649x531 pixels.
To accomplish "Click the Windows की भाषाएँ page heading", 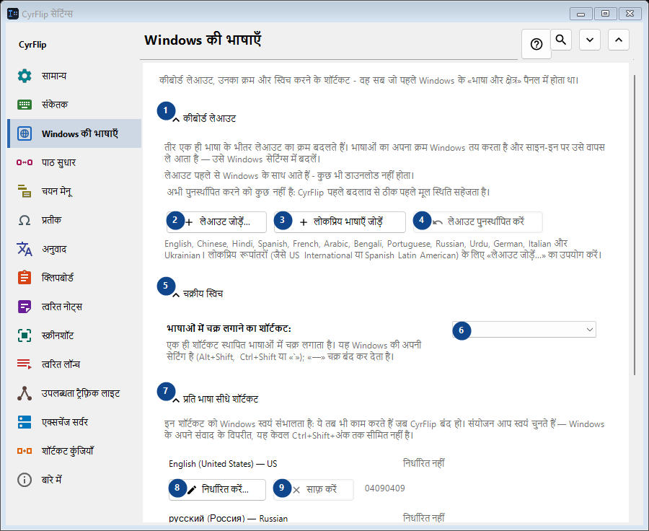I will (203, 40).
